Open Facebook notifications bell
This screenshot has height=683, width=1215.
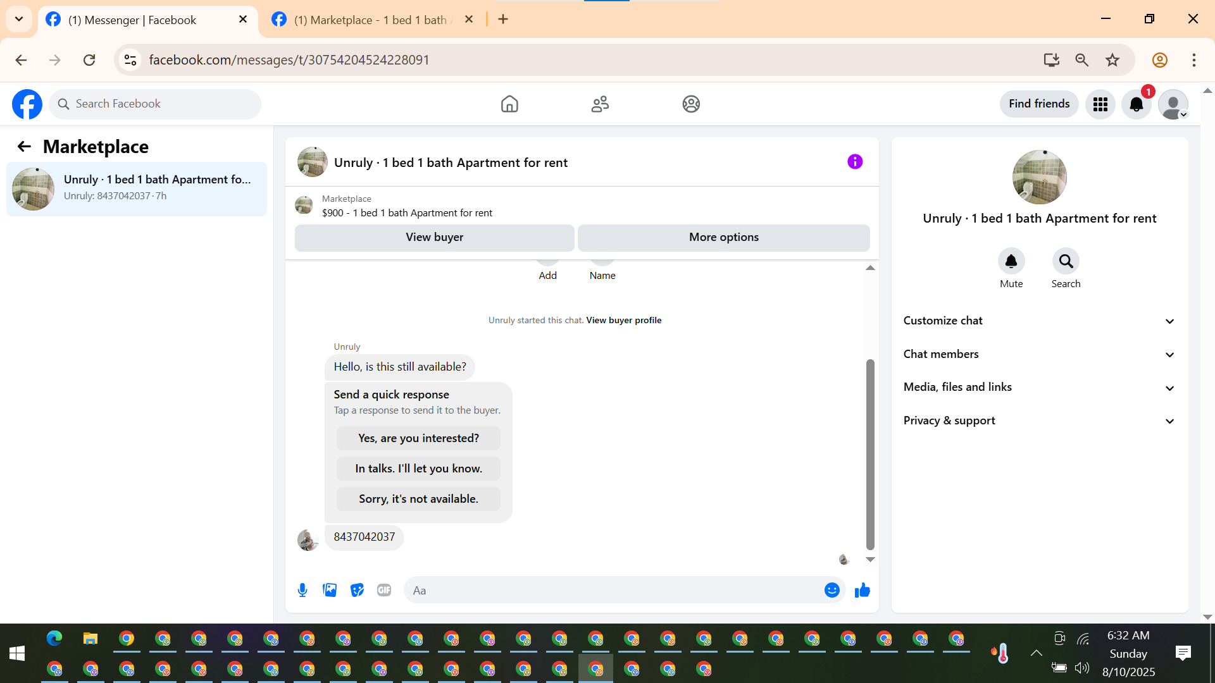[x=1136, y=104]
